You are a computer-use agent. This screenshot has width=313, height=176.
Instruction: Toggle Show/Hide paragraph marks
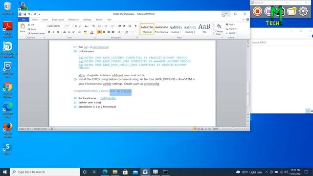click(136, 26)
